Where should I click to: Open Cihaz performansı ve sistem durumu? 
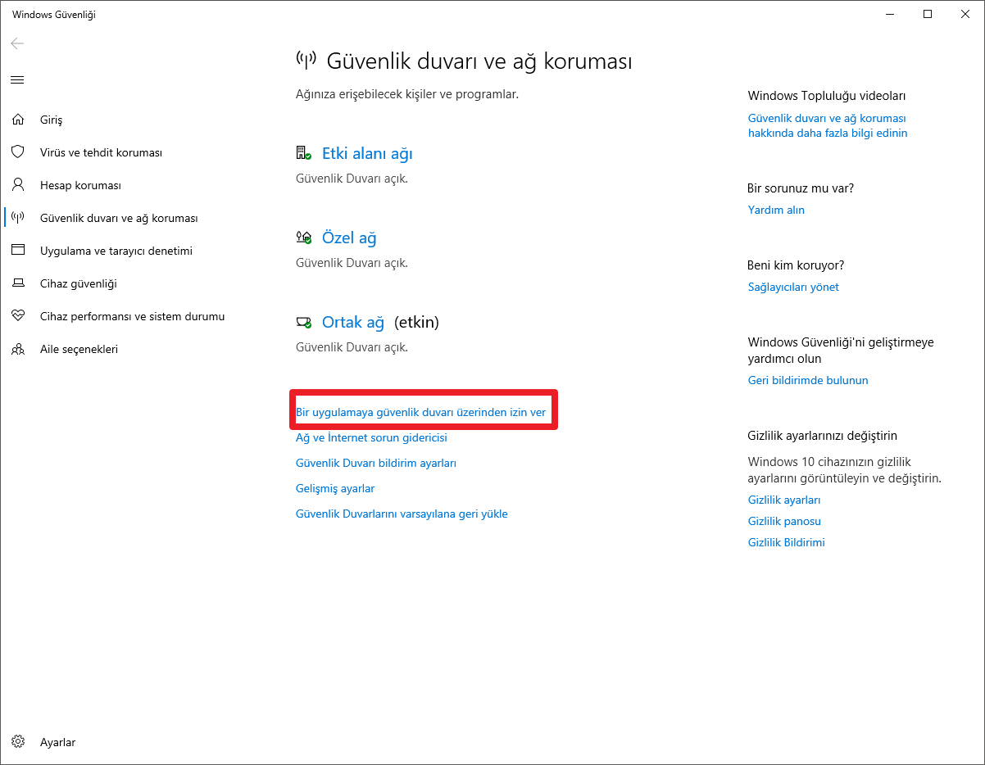click(132, 316)
